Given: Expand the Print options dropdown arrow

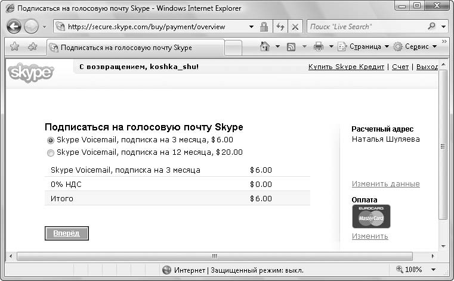Looking at the screenshot, I should 331,46.
